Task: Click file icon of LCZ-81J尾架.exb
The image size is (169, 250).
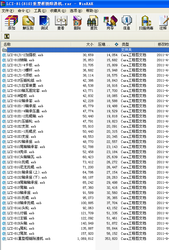Action: pos(4,233)
